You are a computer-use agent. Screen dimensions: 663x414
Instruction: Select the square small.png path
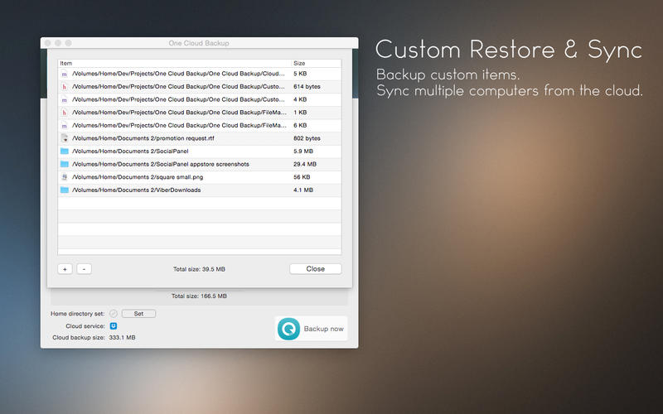tap(138, 177)
